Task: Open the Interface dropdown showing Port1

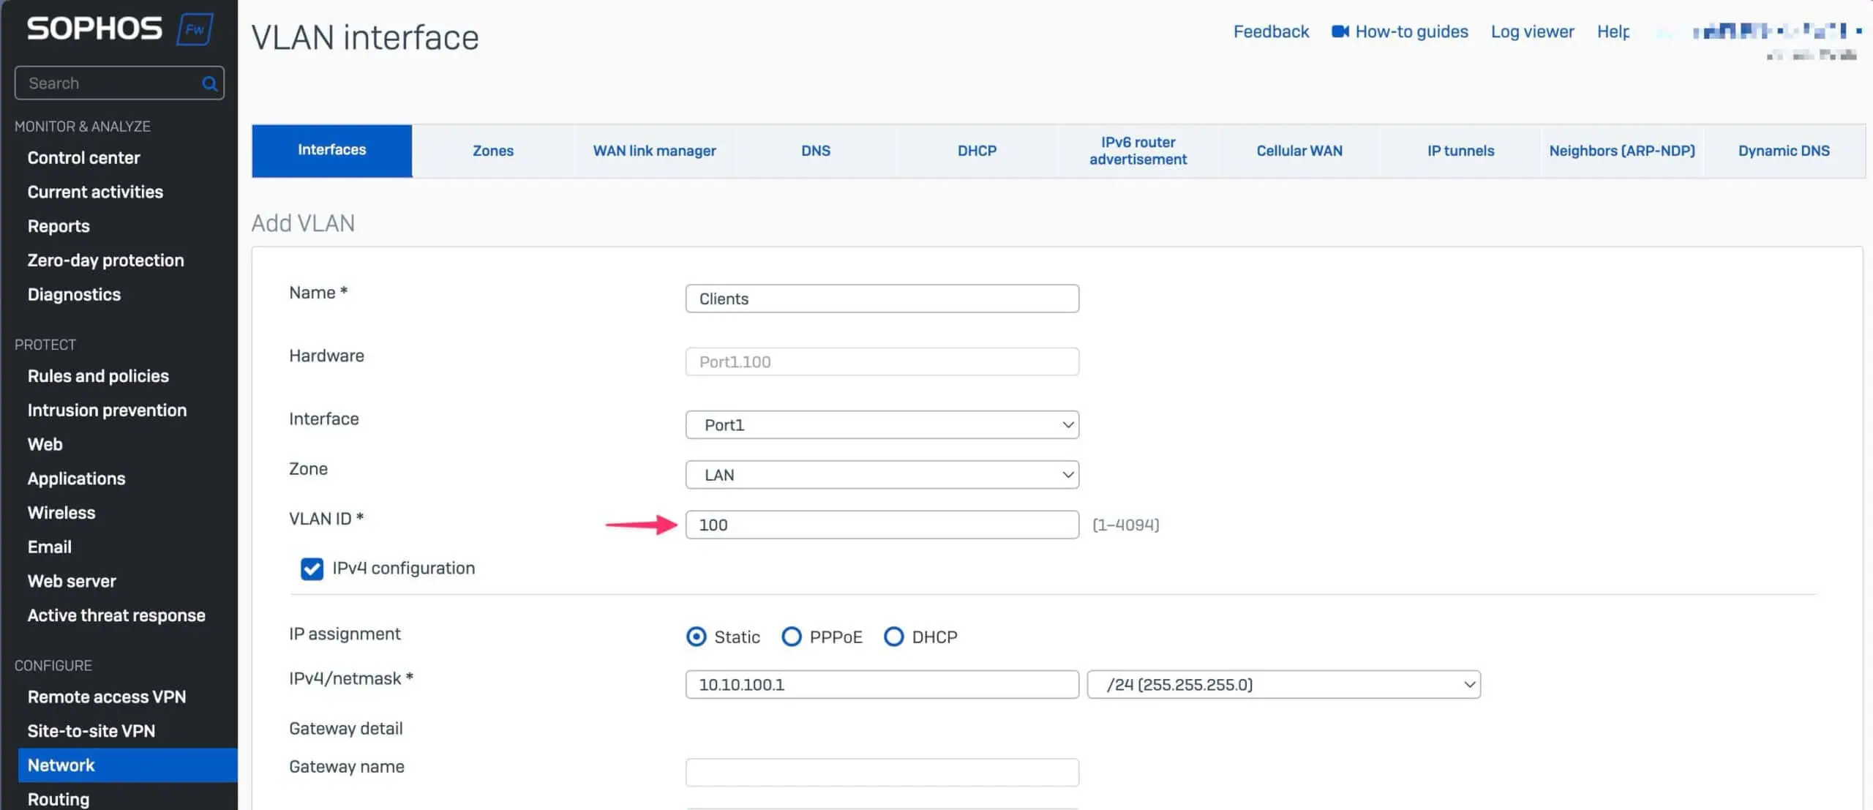Action: [x=882, y=425]
